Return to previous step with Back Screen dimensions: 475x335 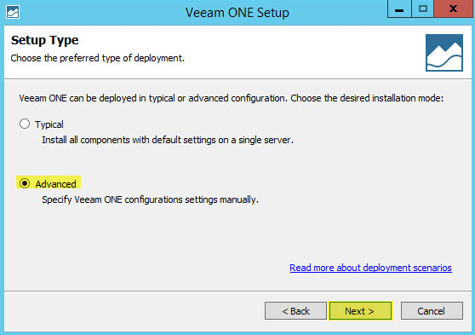point(295,311)
